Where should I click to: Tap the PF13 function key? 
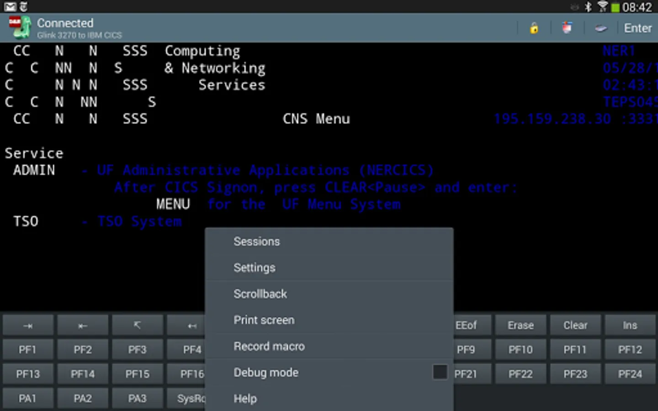coord(28,374)
